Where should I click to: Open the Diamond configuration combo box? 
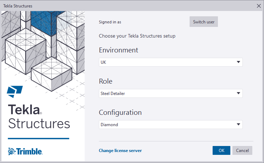click(x=170, y=124)
